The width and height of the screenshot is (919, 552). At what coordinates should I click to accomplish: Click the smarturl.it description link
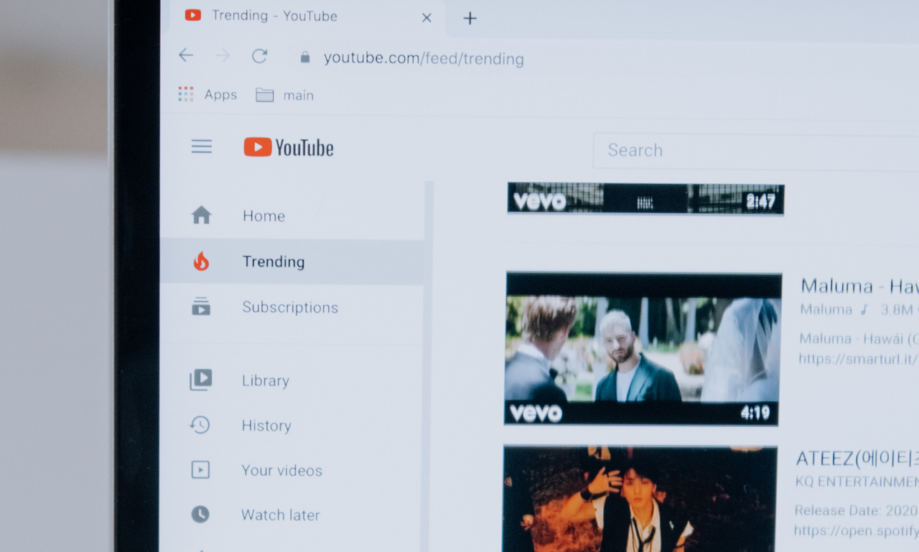pos(859,357)
